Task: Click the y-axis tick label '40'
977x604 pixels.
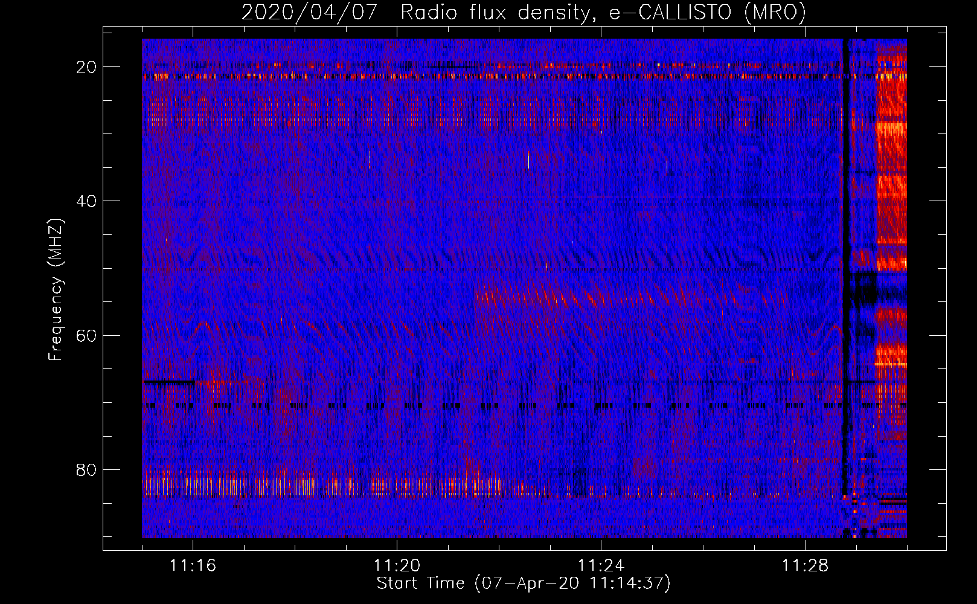Action: click(x=87, y=201)
